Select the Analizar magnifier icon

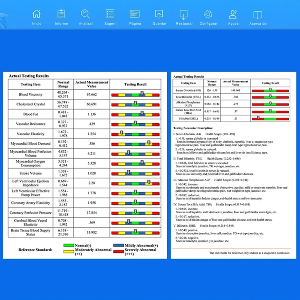click(86, 14)
